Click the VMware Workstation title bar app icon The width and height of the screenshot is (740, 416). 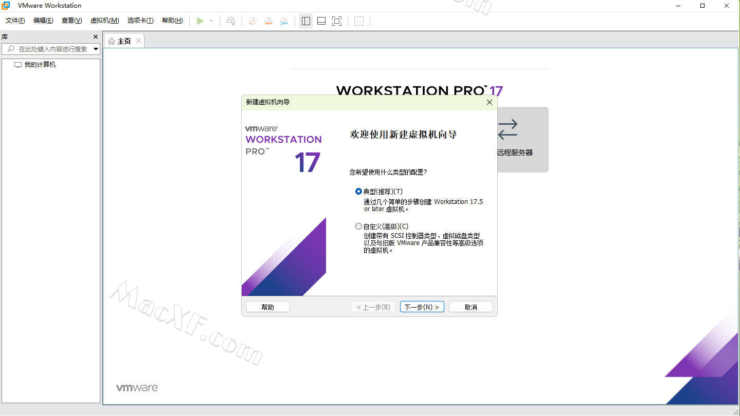coord(6,6)
